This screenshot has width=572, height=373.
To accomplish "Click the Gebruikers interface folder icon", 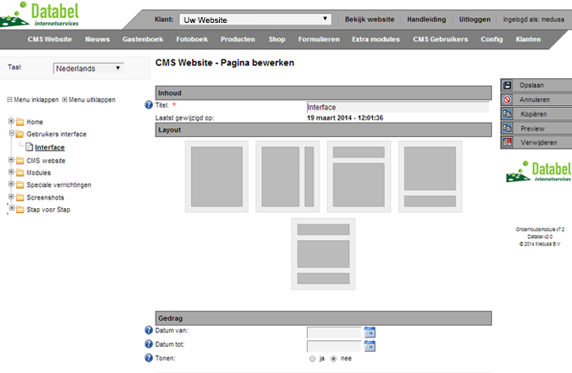I will (20, 134).
